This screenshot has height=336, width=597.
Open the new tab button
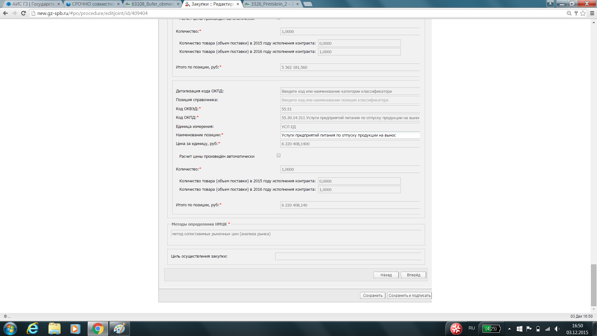tap(307, 4)
